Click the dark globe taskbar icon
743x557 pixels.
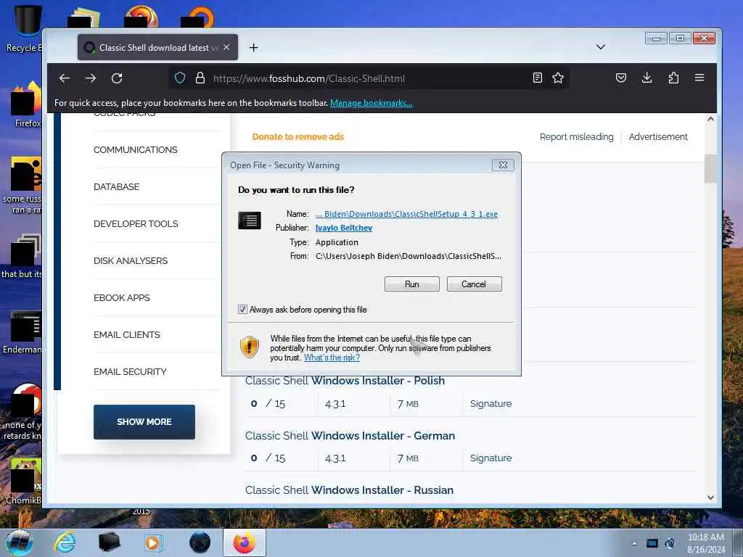(200, 542)
